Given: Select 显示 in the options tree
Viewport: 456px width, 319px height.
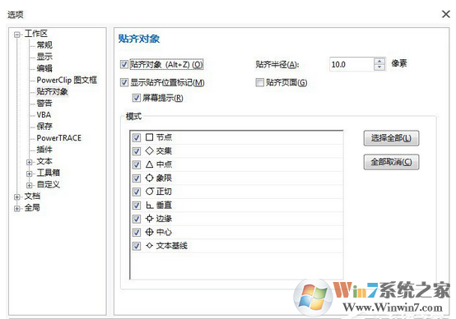Looking at the screenshot, I should click(x=44, y=57).
